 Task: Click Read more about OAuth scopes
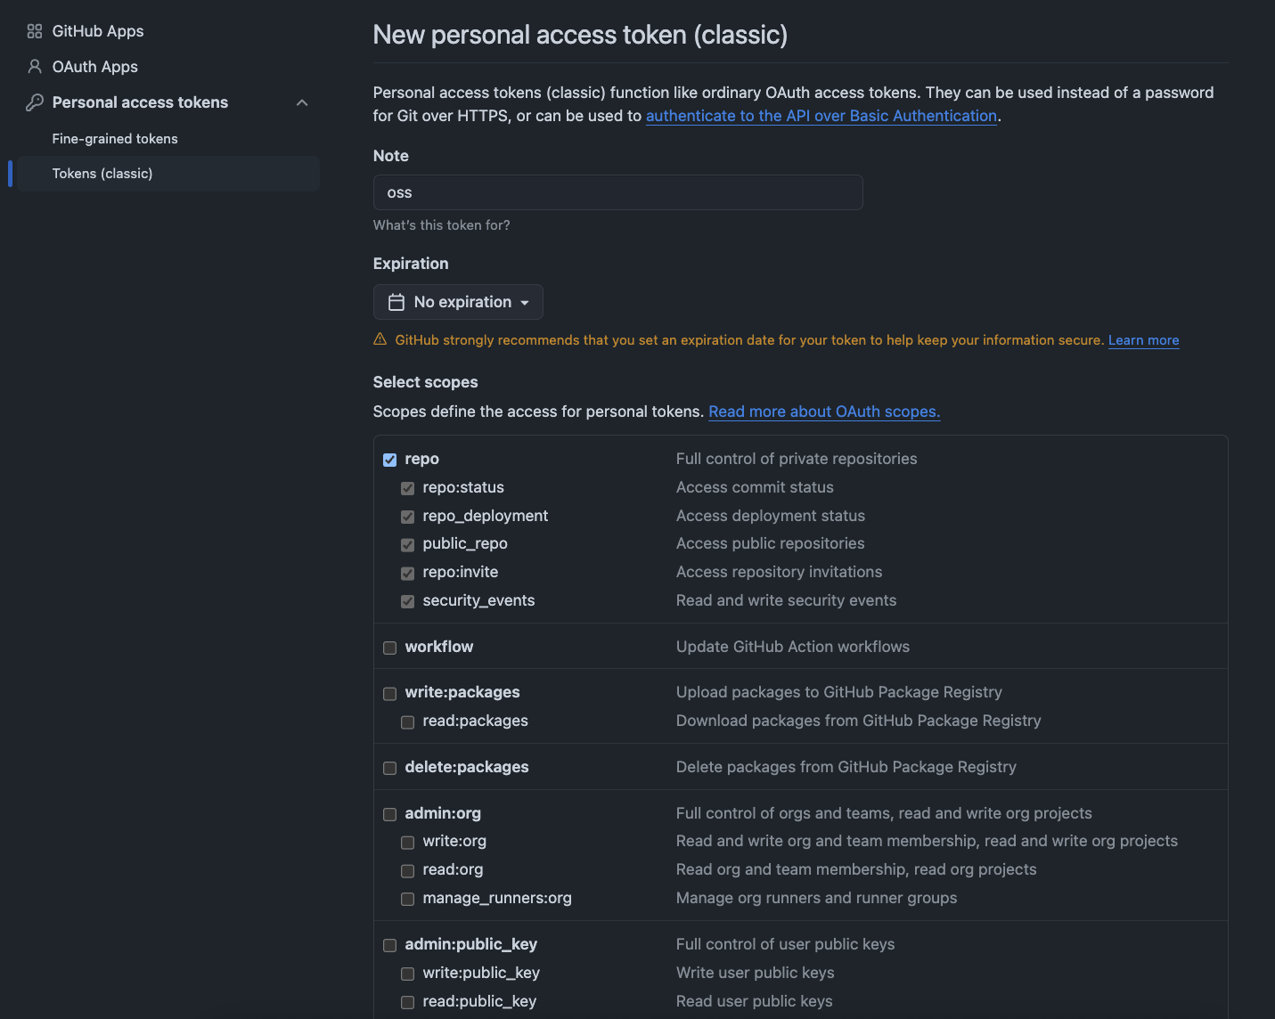(x=824, y=412)
